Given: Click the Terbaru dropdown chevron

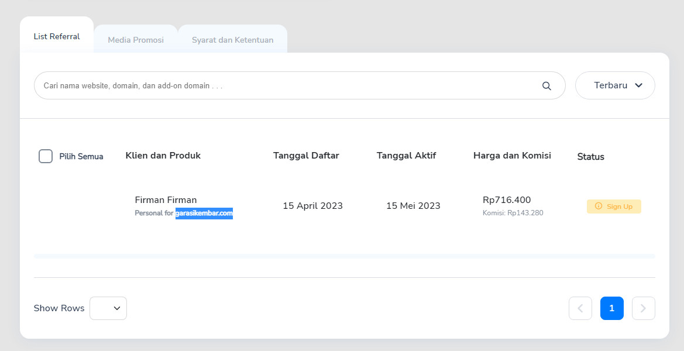Looking at the screenshot, I should 638,85.
